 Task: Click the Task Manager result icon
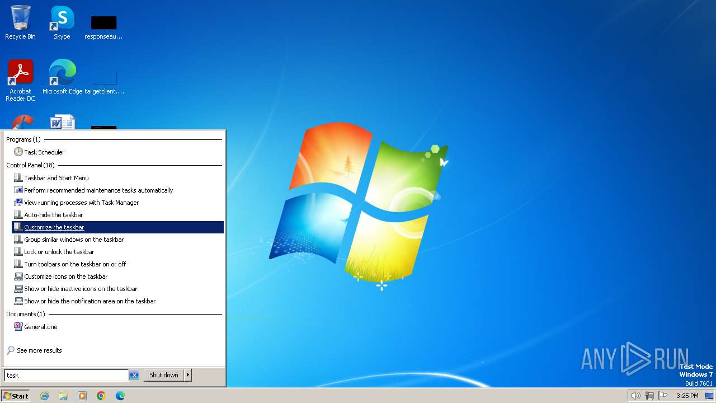[x=18, y=203]
